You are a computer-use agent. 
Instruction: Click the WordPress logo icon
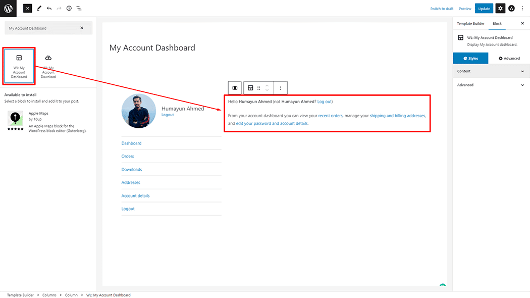tap(8, 8)
